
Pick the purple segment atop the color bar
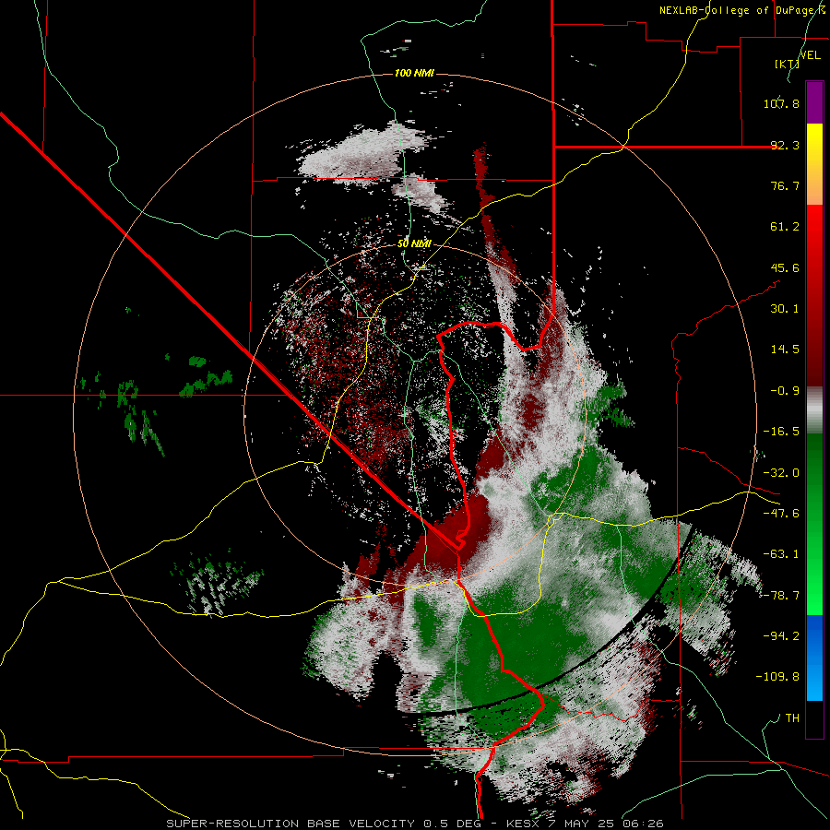coord(814,102)
